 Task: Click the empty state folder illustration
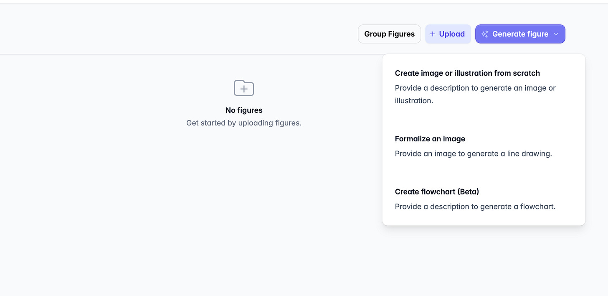click(x=244, y=88)
